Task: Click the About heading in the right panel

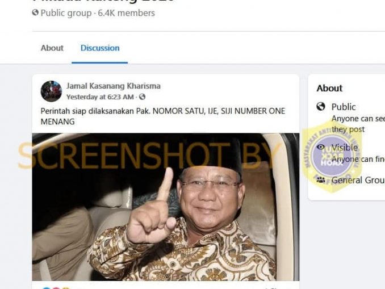Action: pos(329,88)
